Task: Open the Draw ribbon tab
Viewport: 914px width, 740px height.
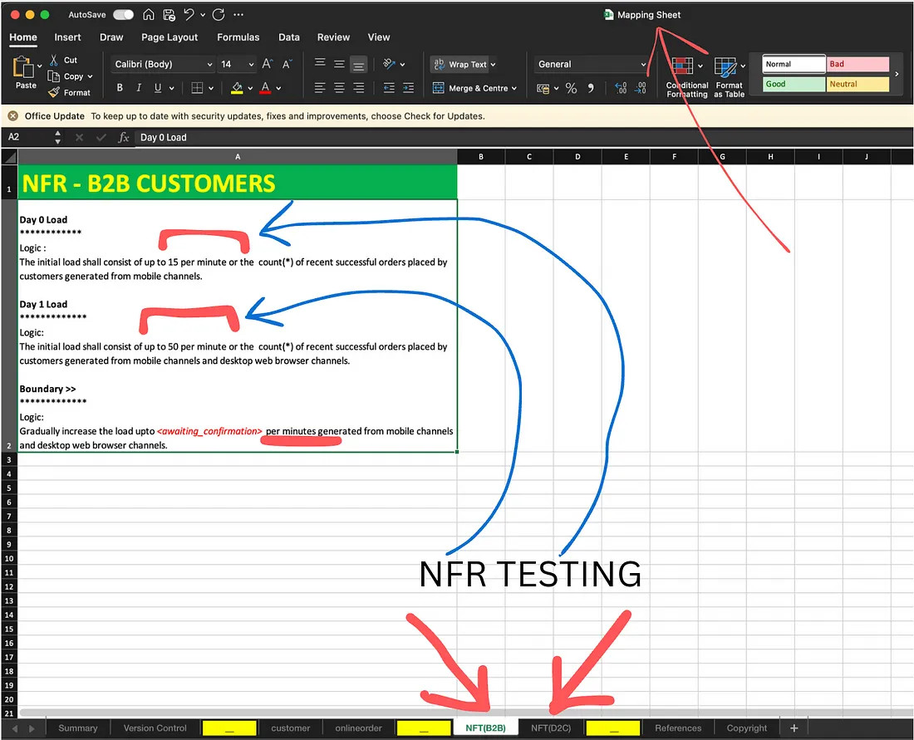Action: click(111, 37)
